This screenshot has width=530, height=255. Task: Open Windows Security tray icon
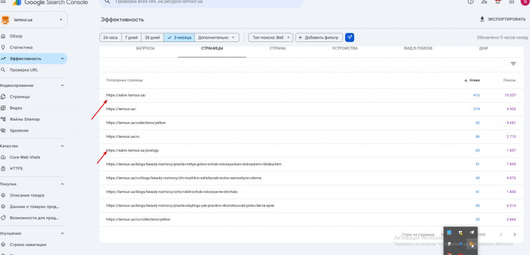click(x=460, y=232)
